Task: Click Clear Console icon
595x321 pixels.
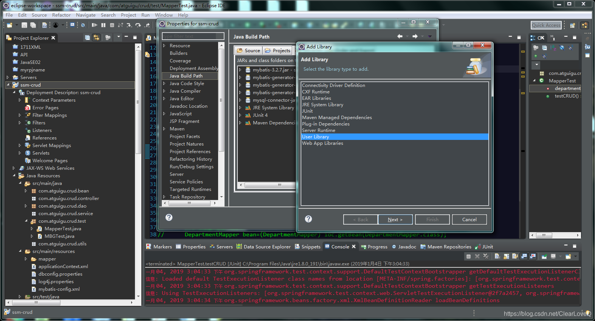Action: (x=497, y=256)
